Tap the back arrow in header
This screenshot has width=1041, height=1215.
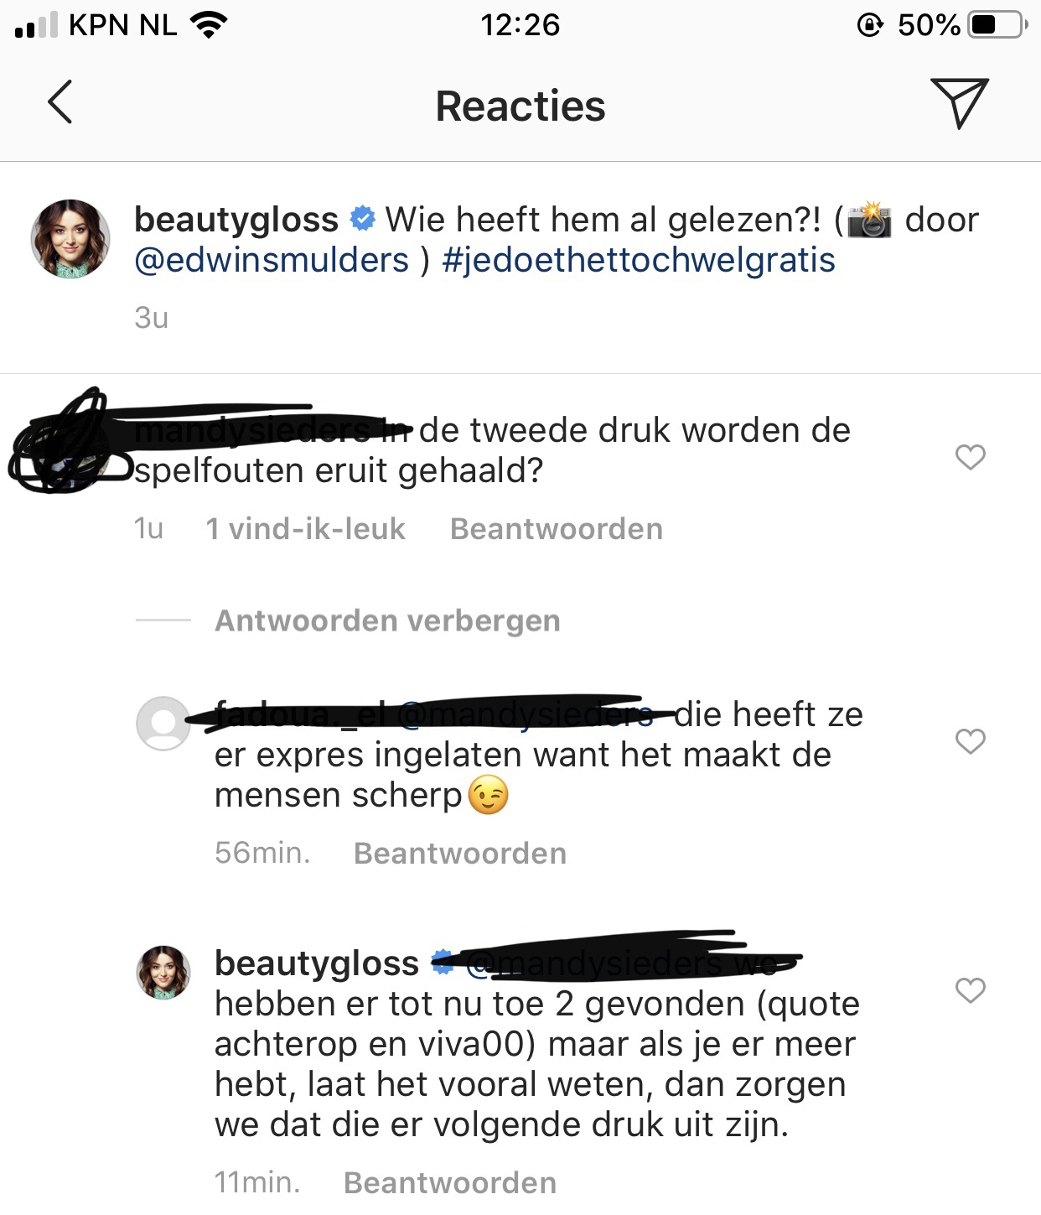pyautogui.click(x=60, y=102)
